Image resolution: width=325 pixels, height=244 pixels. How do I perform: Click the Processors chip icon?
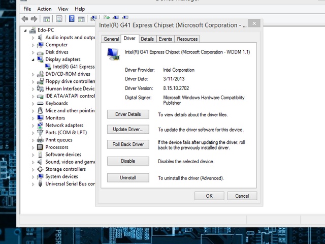tap(40, 147)
